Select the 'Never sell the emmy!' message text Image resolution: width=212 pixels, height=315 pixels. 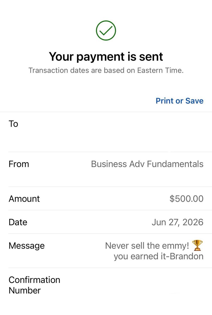click(x=147, y=246)
